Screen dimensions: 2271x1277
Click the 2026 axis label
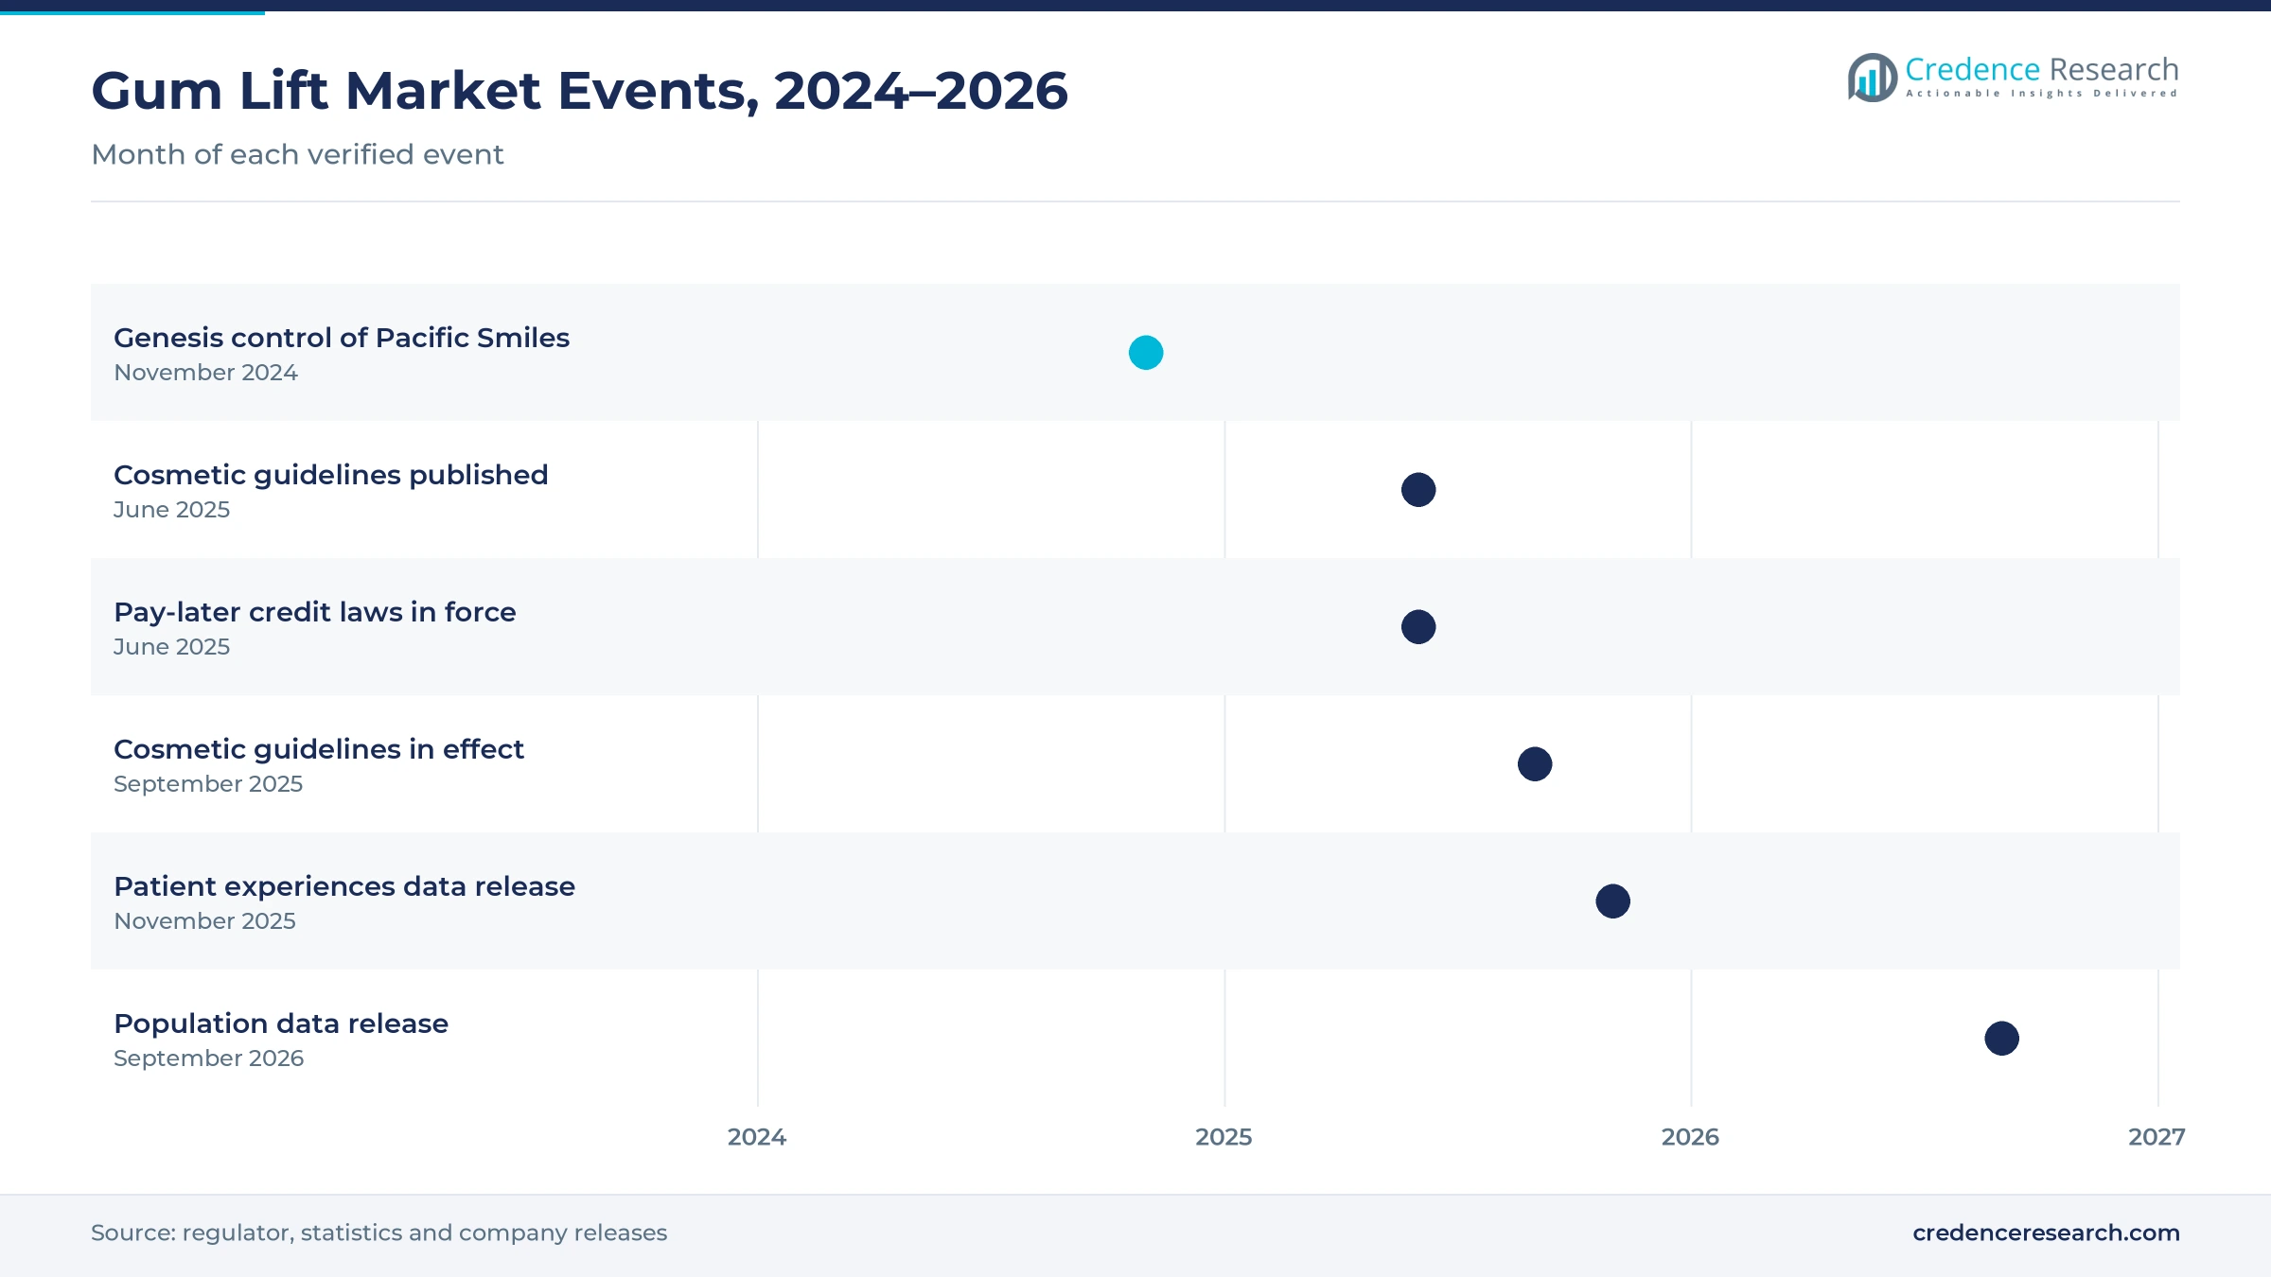1690,1137
